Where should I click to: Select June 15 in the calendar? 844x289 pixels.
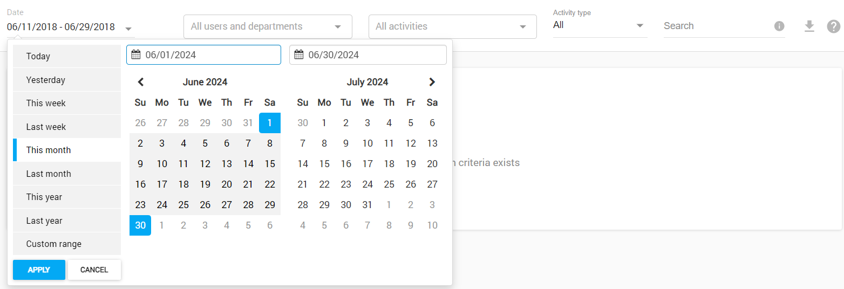coord(270,164)
